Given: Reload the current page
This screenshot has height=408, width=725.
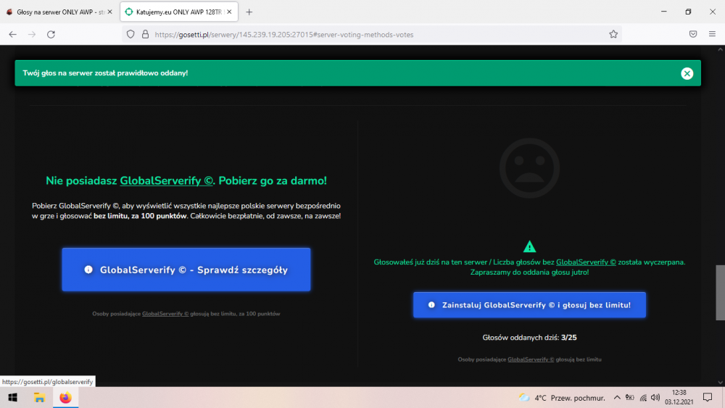Looking at the screenshot, I should click(51, 34).
